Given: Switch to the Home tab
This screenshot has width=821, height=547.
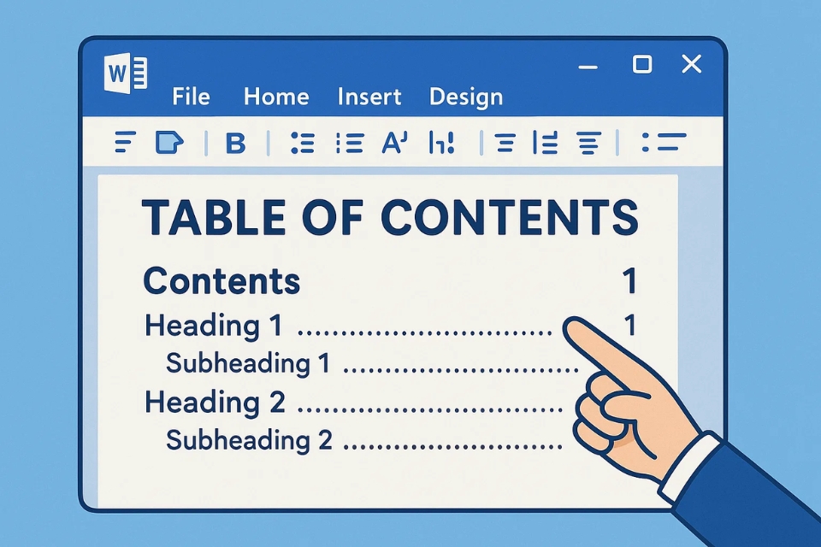Looking at the screenshot, I should point(276,97).
